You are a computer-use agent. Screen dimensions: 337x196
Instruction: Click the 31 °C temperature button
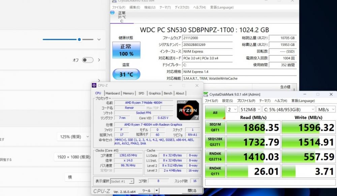pyautogui.click(x=126, y=75)
